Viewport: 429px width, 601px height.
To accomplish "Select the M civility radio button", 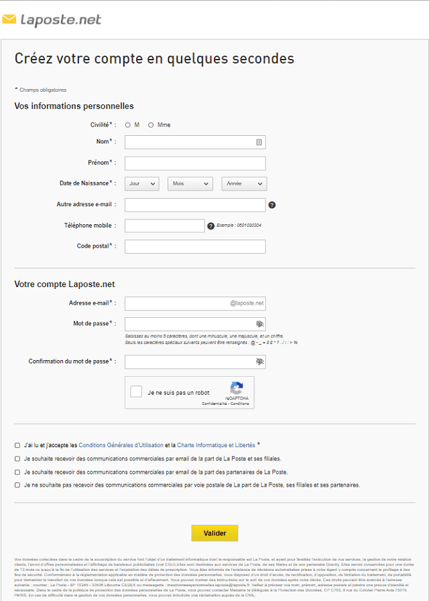I will [x=127, y=124].
